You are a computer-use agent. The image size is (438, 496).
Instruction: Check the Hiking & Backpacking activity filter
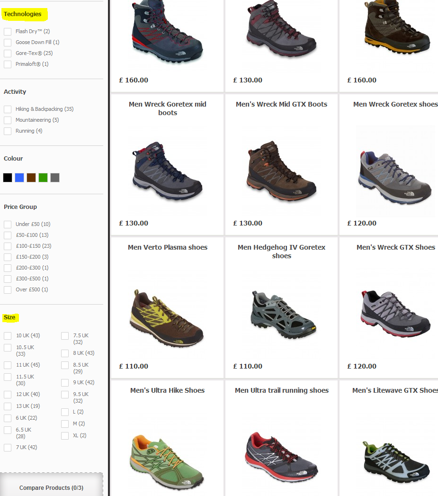coord(8,109)
